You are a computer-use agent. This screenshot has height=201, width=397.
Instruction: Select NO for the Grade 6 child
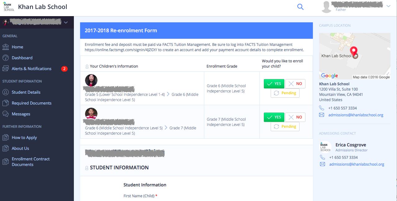click(295, 84)
